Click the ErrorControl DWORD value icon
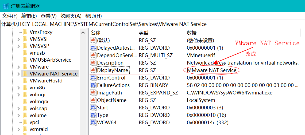 pyautogui.click(x=93, y=78)
